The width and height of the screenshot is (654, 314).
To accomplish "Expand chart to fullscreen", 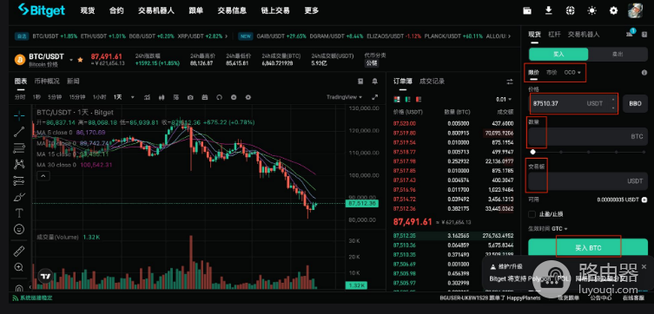I will [x=374, y=96].
